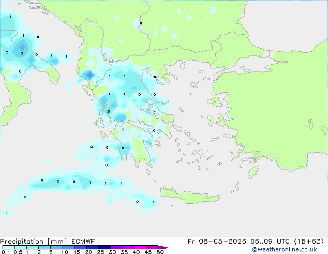
Task: Click the legend swatch between 15 and 20
Action: [x=80, y=247]
